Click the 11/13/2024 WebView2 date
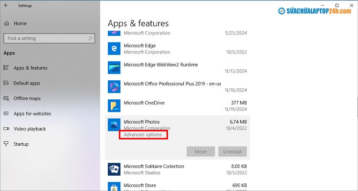 pyautogui.click(x=236, y=71)
